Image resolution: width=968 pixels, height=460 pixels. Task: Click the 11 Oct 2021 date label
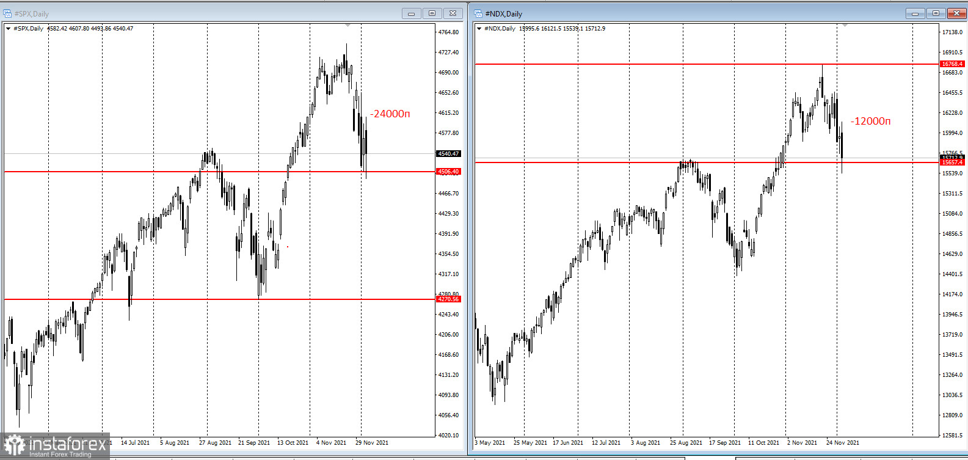click(x=764, y=443)
